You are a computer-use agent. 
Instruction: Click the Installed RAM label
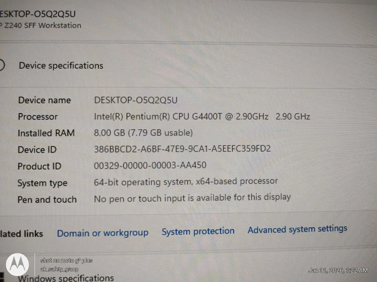(x=46, y=133)
